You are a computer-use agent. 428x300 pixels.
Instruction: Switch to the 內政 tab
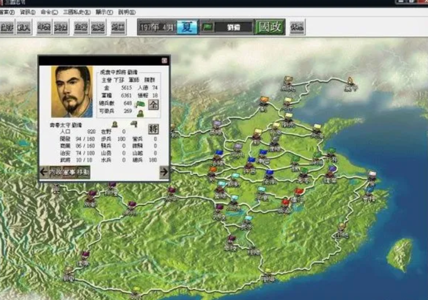coord(55,172)
